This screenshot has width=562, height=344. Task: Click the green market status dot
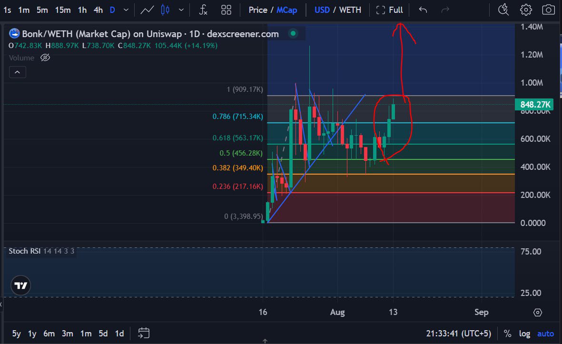pos(293,34)
